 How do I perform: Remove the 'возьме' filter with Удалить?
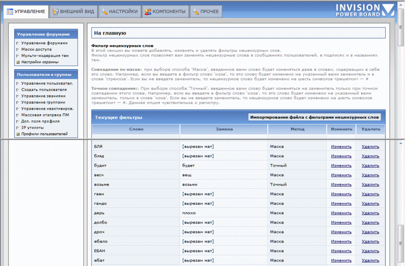pyautogui.click(x=370, y=185)
